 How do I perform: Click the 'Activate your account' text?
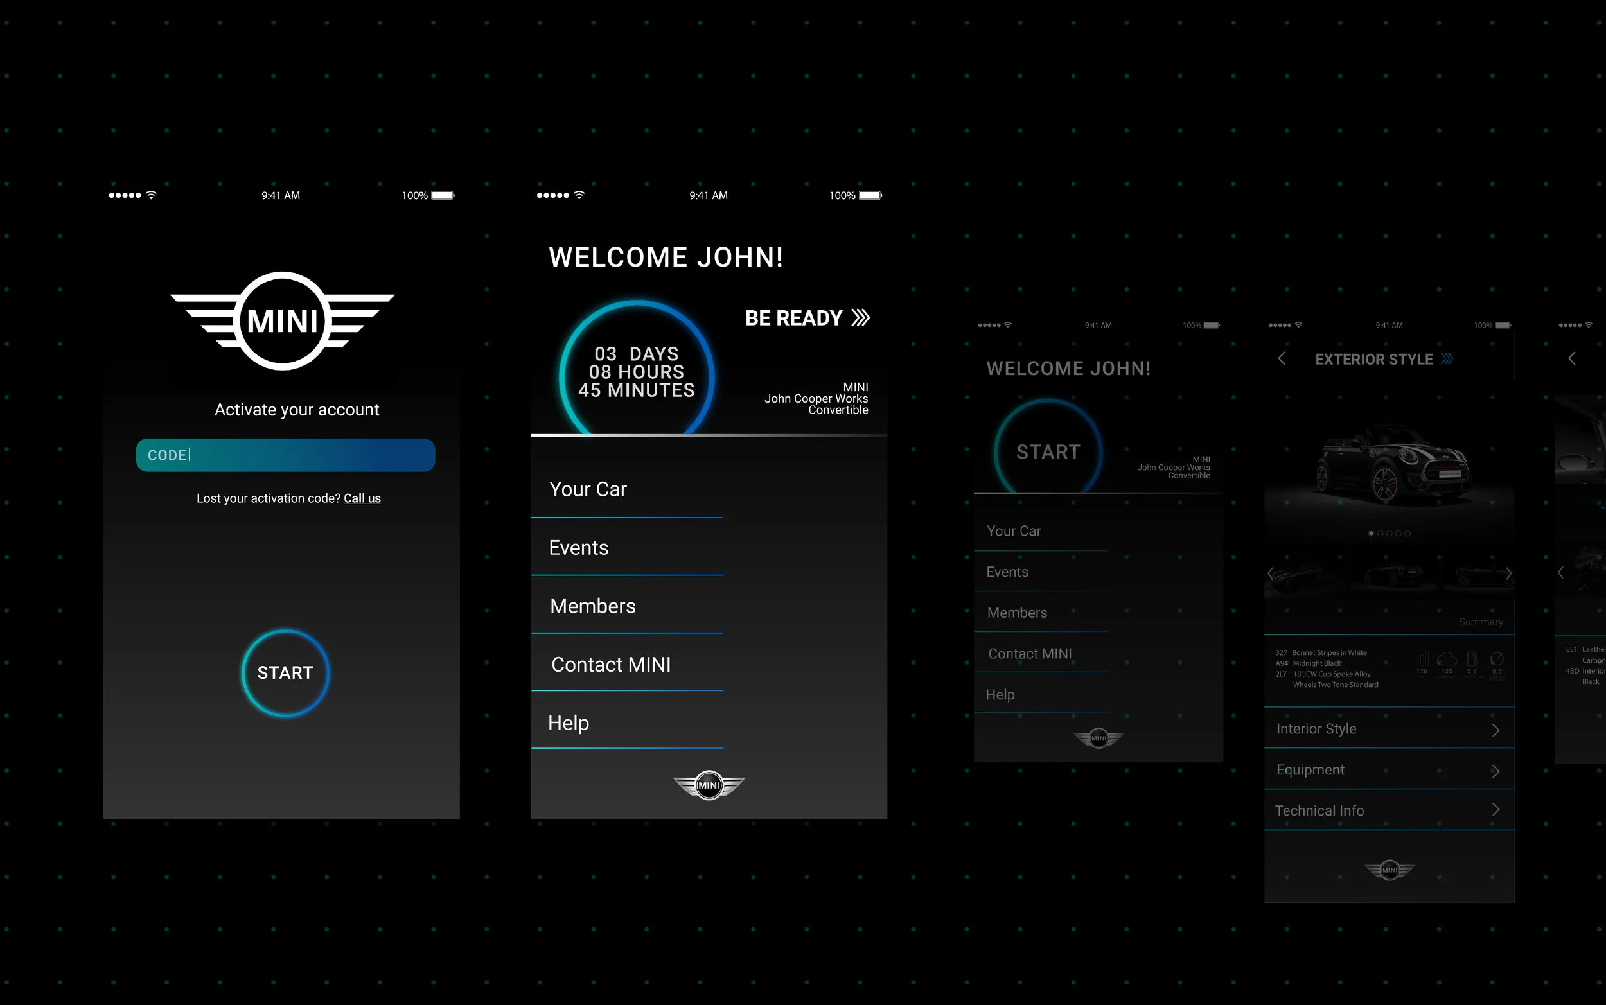[x=297, y=410]
